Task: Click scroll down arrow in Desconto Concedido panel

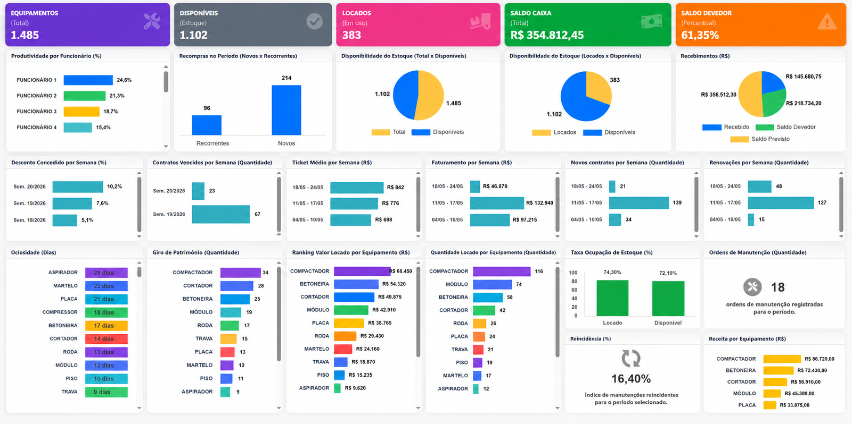Action: (140, 236)
